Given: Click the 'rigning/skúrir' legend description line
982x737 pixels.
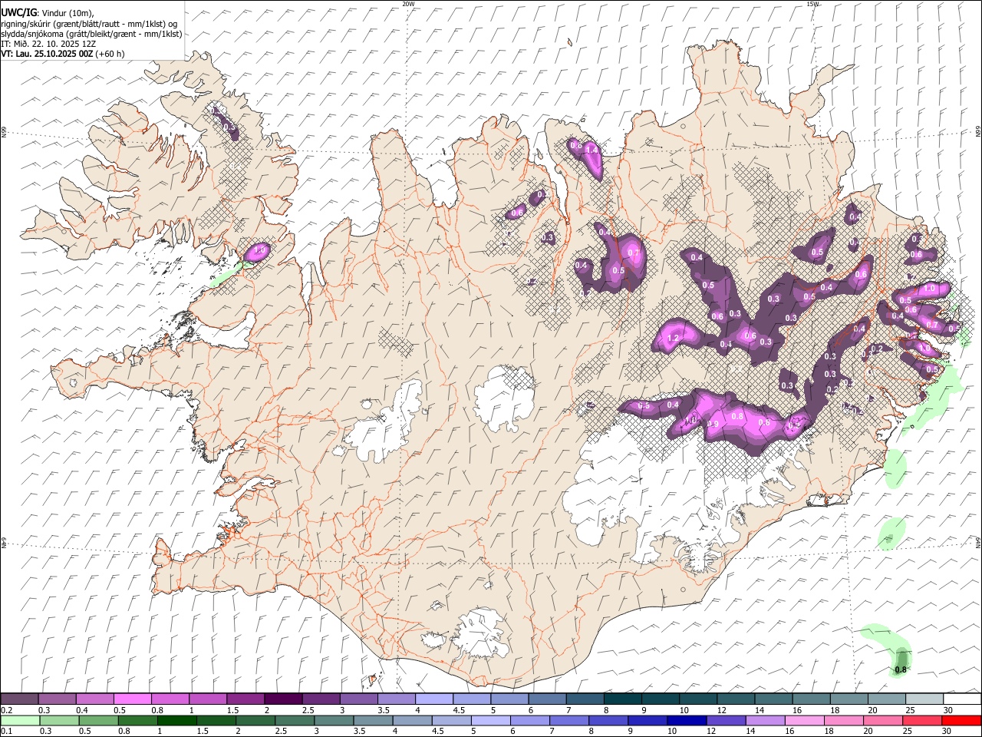Looking at the screenshot, I should click(x=88, y=24).
